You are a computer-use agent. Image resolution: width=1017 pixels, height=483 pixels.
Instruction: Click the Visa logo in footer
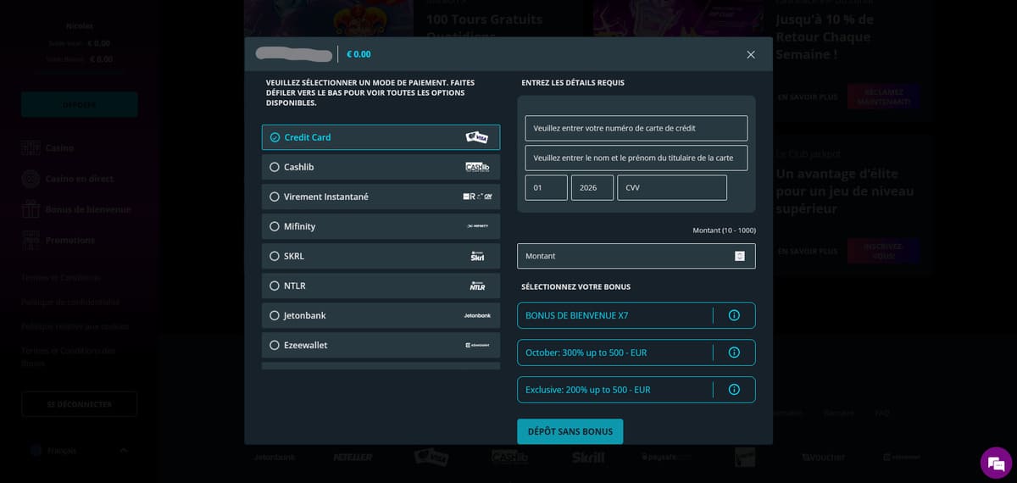pyautogui.click(x=431, y=457)
